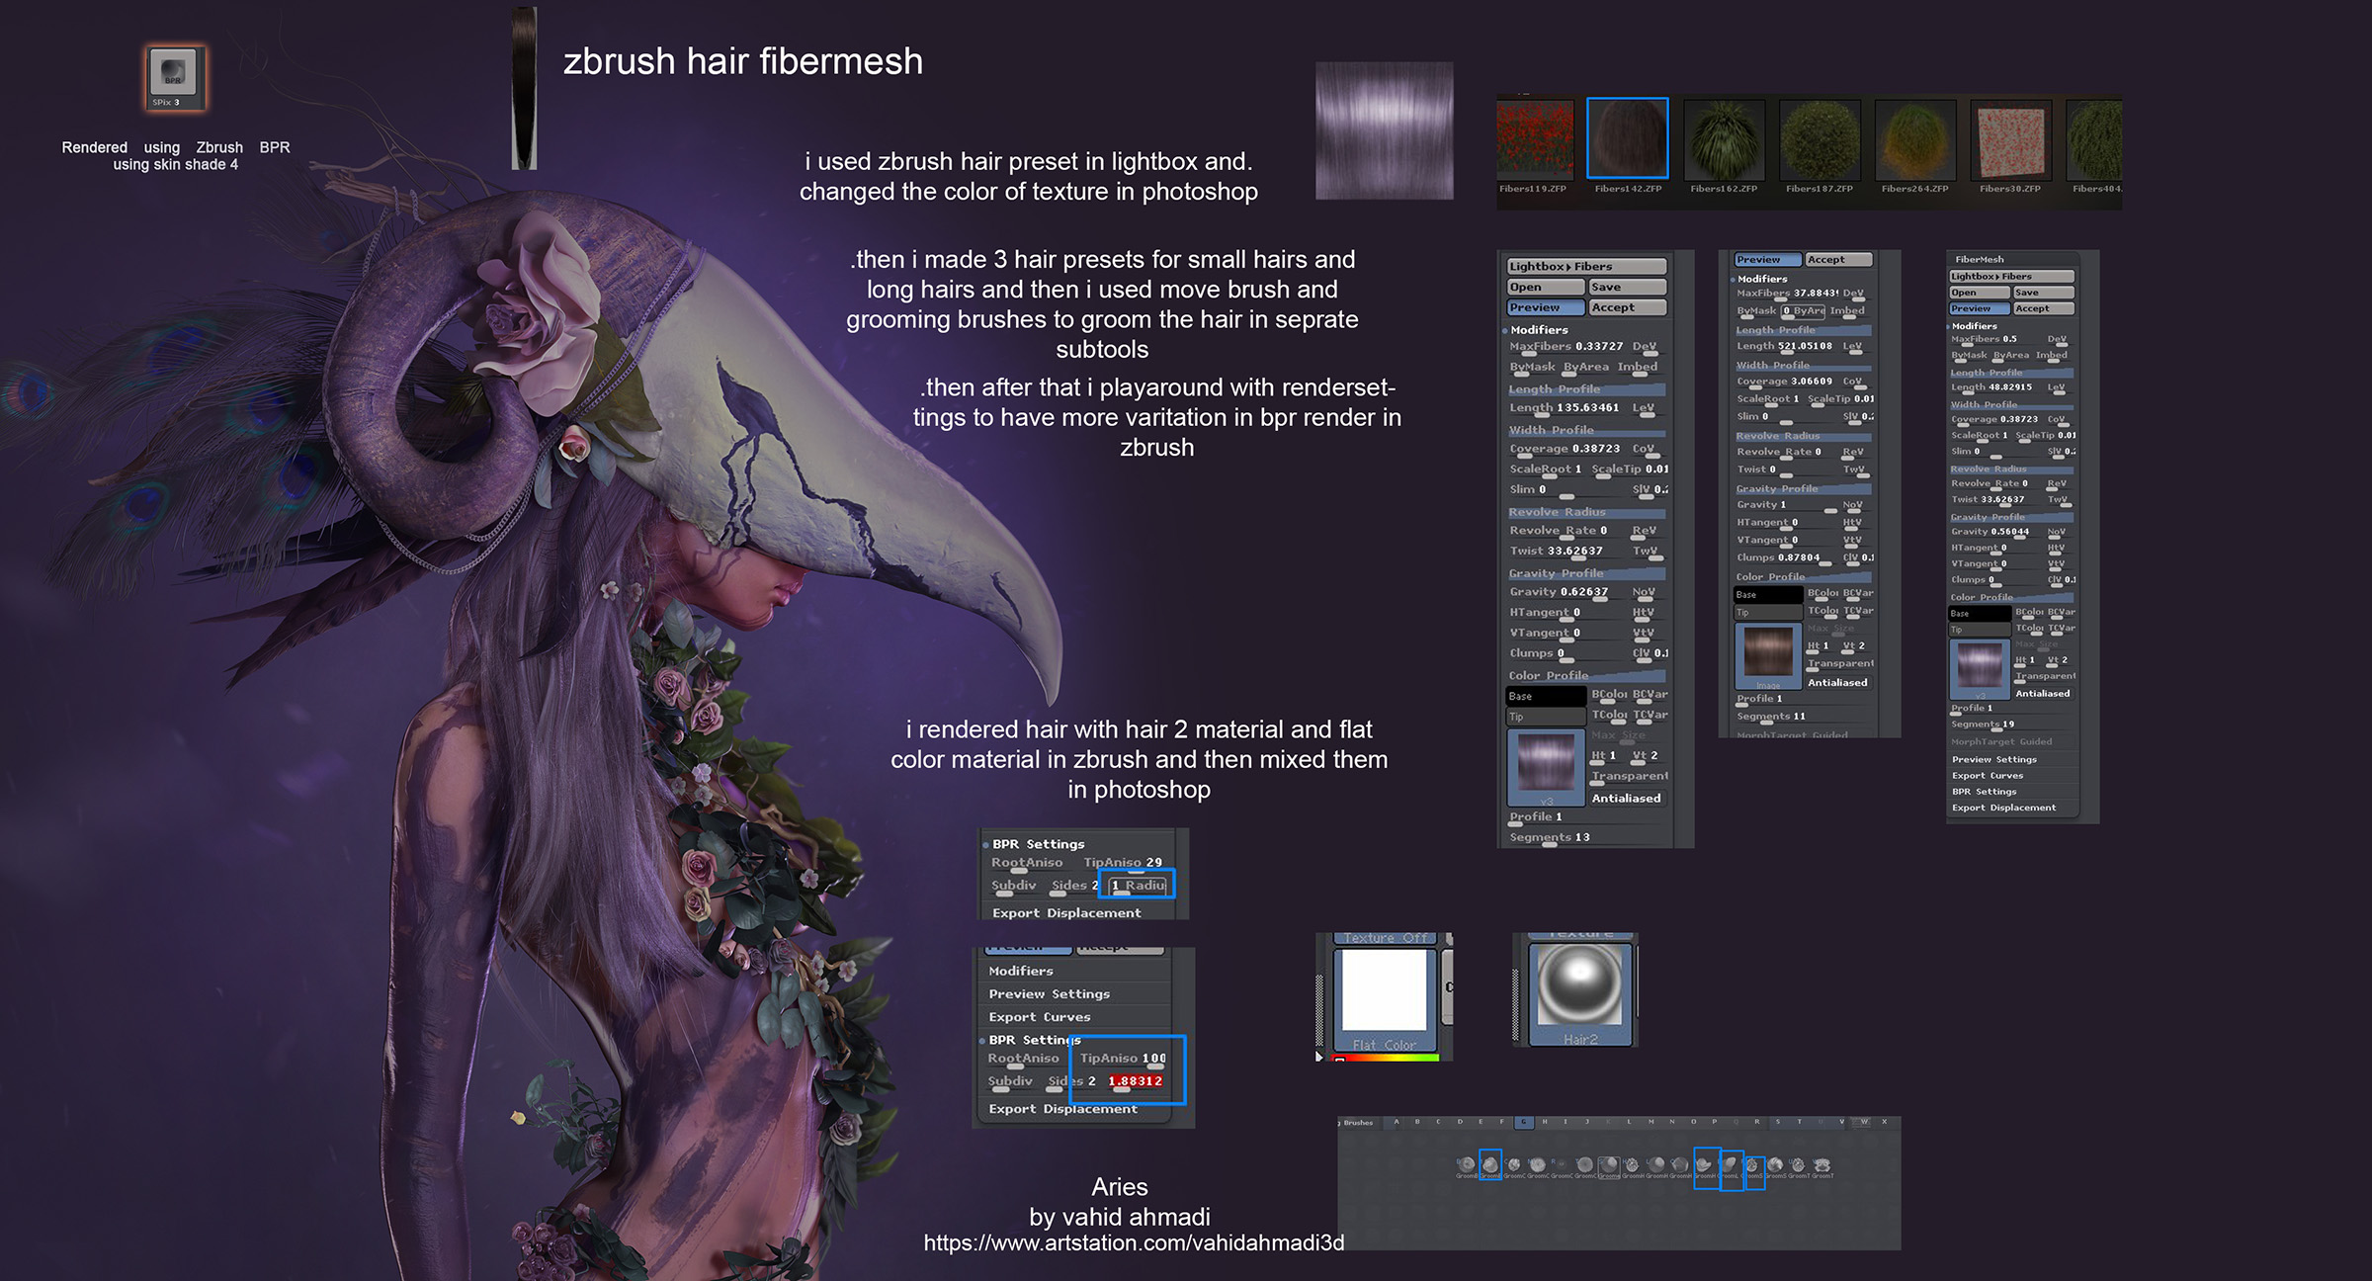Open the A tab in Brushes palette
The height and width of the screenshot is (1281, 2372).
click(1397, 1122)
